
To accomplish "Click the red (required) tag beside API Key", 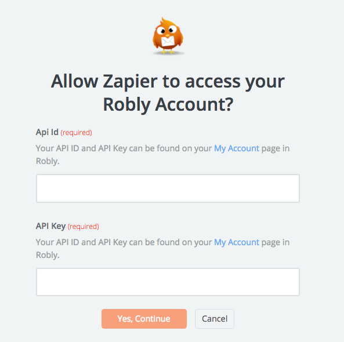I will point(83,227).
